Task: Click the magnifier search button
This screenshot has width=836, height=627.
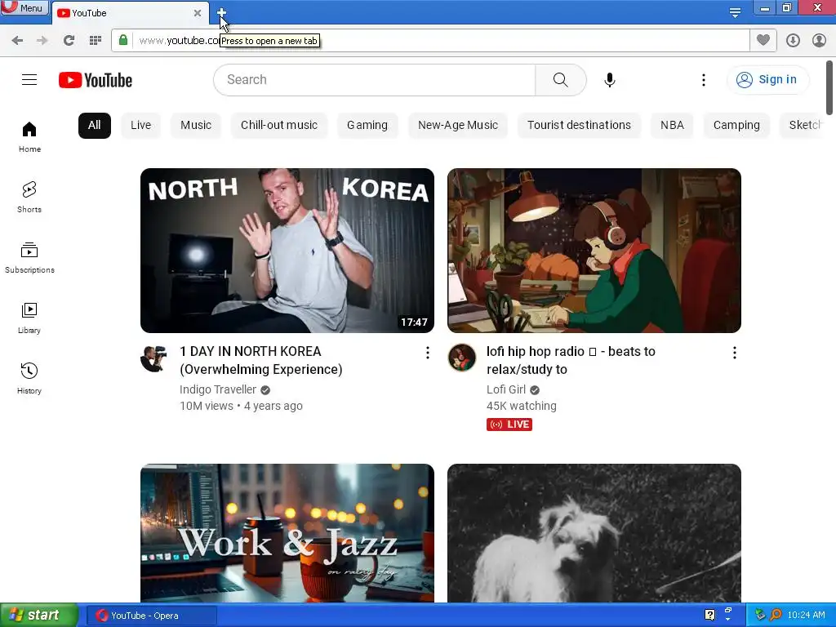Action: click(x=560, y=80)
